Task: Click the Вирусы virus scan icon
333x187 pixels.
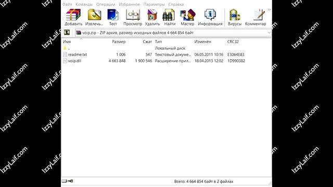Action: (x=235, y=15)
